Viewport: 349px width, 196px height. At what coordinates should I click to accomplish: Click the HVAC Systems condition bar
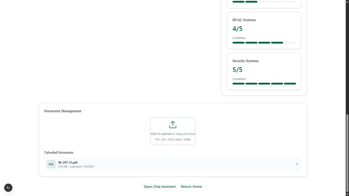tap(264, 42)
